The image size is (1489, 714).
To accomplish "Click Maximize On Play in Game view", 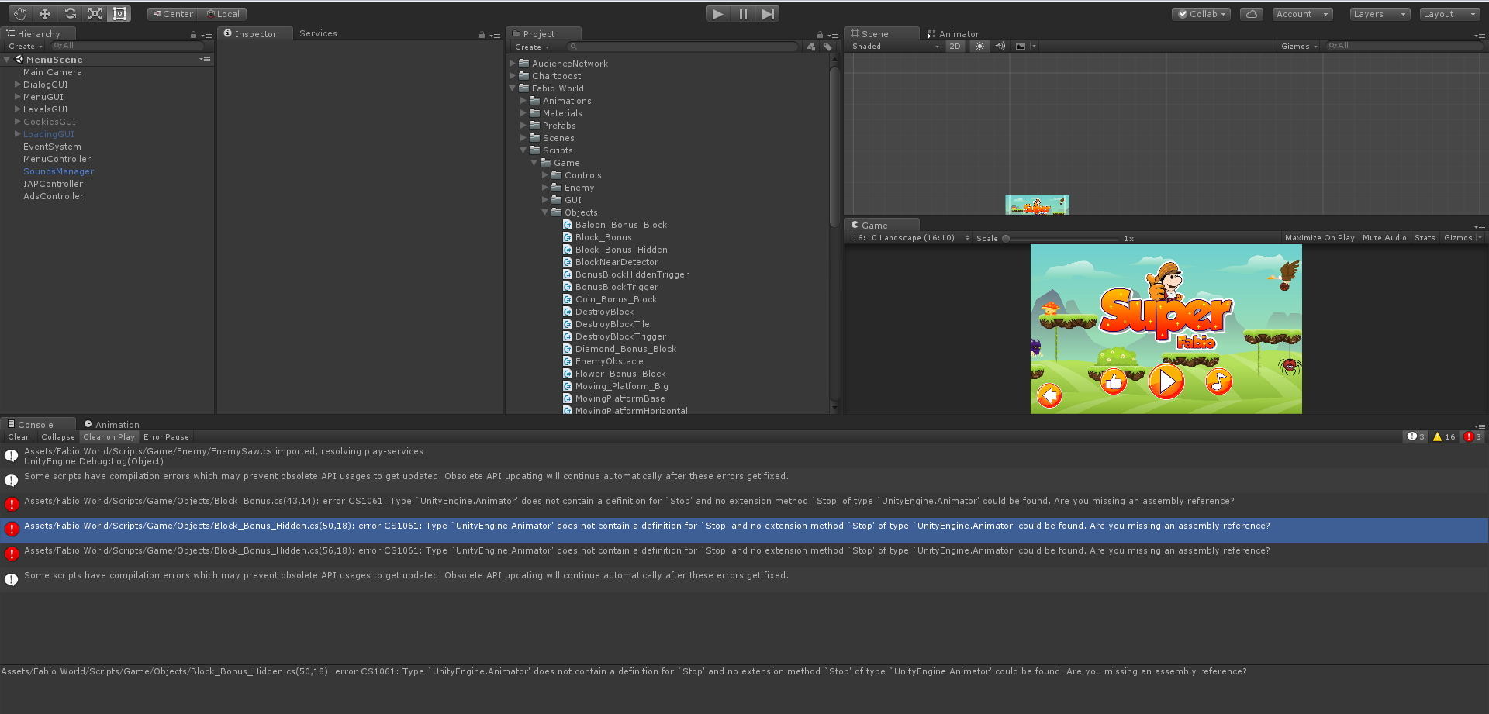I will click(x=1319, y=237).
